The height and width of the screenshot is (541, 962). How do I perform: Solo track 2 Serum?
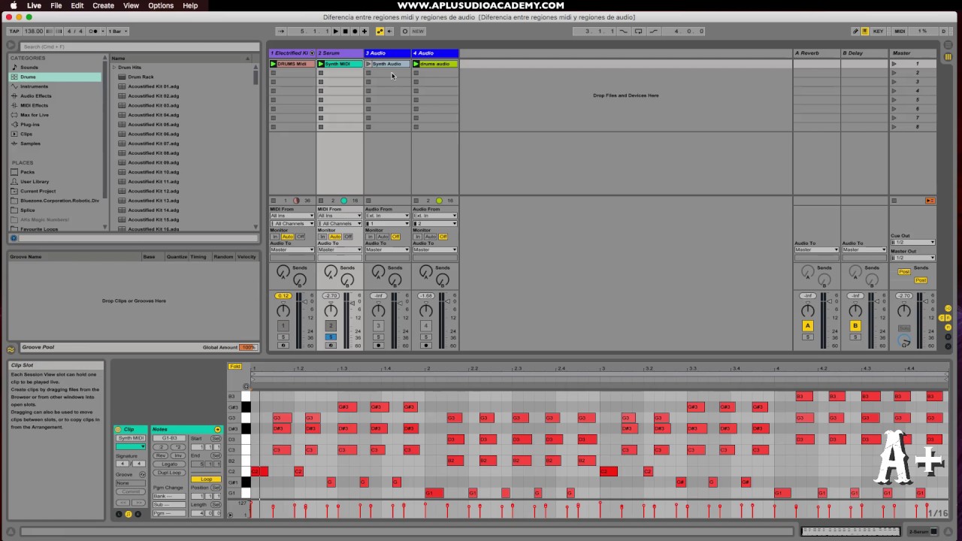click(x=331, y=337)
